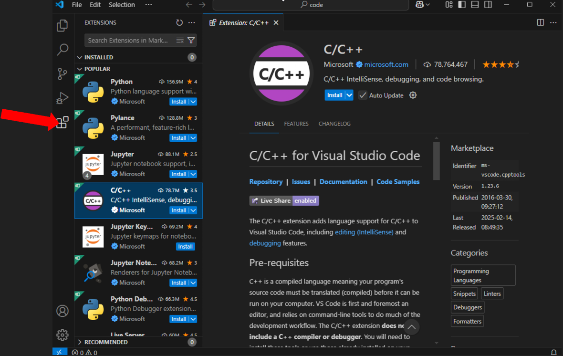Viewport: 563px width, 356px height.
Task: Open the extensions filter funnel
Action: [x=191, y=40]
